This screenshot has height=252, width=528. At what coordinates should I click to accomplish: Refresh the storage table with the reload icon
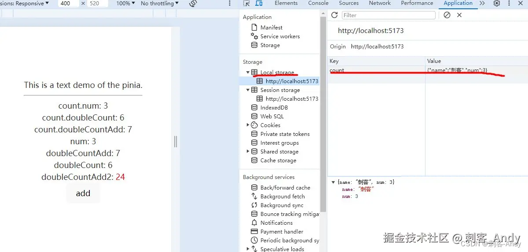coord(334,15)
